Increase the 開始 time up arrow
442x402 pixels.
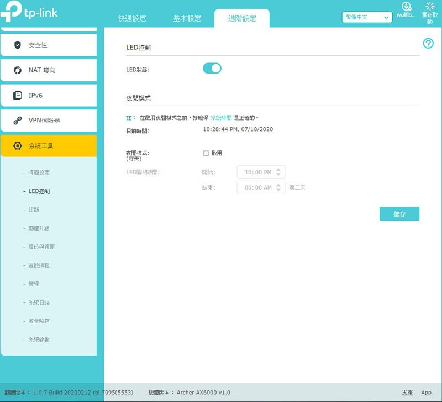pyautogui.click(x=278, y=170)
